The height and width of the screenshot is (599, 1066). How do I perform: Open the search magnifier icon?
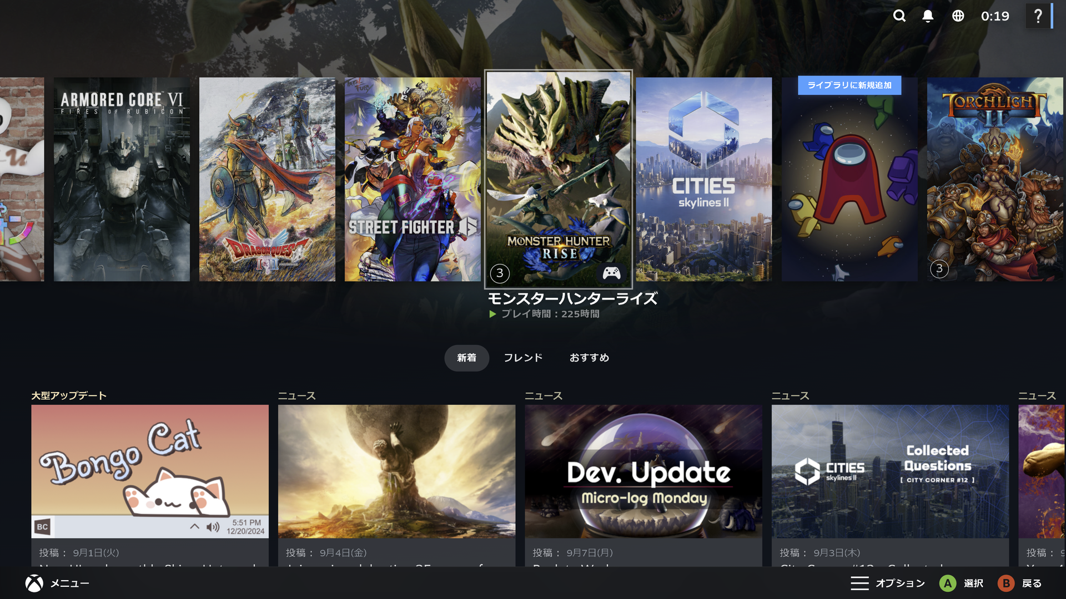coord(899,16)
